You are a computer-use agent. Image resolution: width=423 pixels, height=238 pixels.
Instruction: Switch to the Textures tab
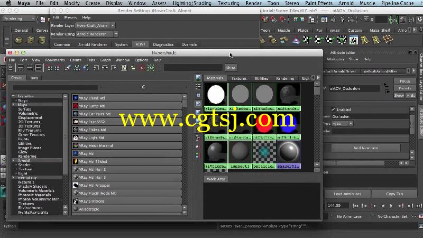239,78
